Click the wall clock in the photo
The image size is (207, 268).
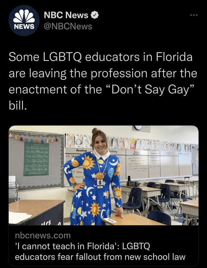pos(138,127)
